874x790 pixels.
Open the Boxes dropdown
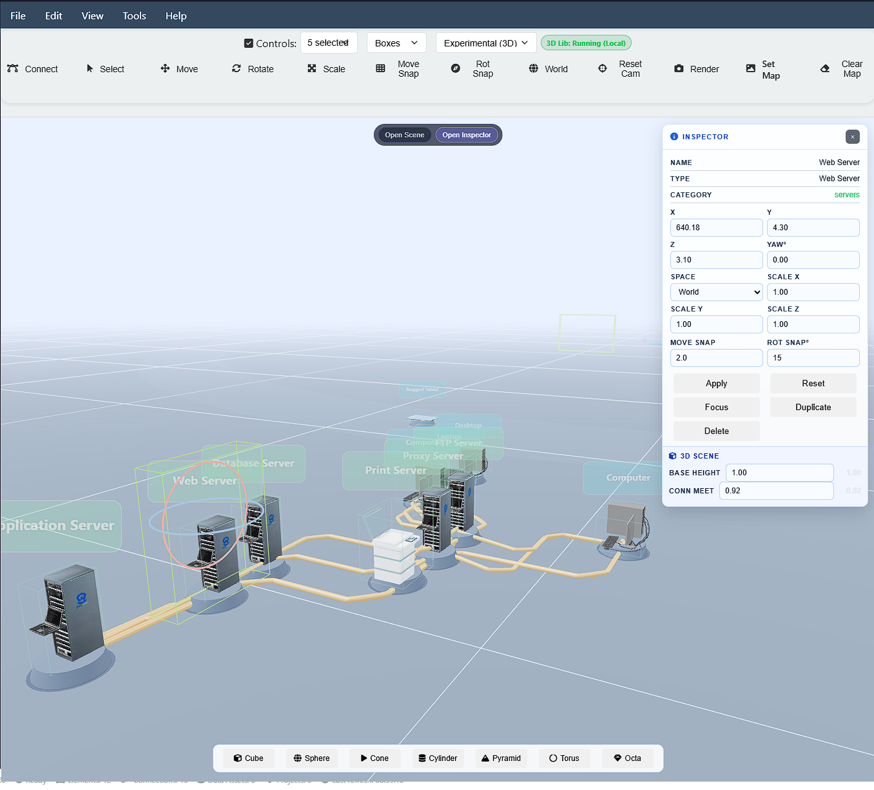tap(396, 43)
